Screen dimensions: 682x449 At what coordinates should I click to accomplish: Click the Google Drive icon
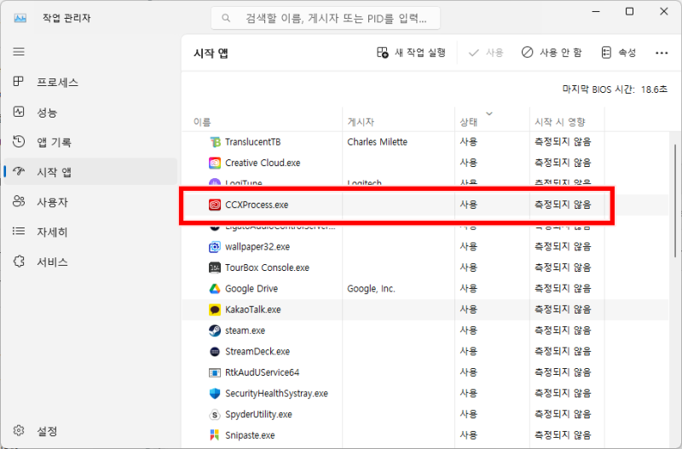coord(215,289)
